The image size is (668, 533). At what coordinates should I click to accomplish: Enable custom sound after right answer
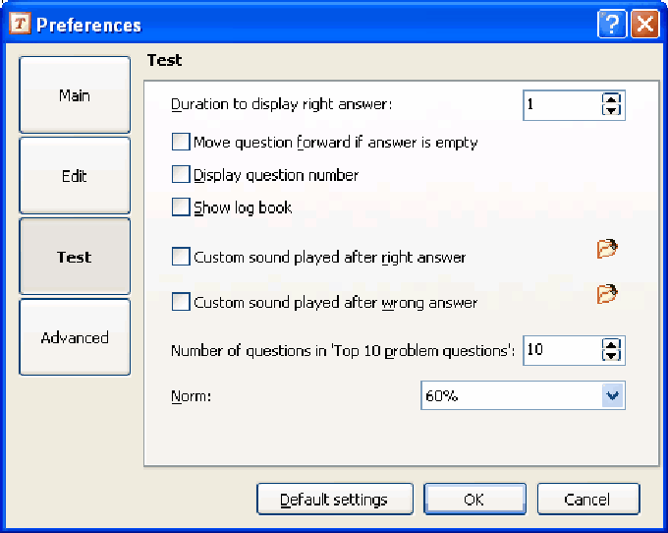181,258
